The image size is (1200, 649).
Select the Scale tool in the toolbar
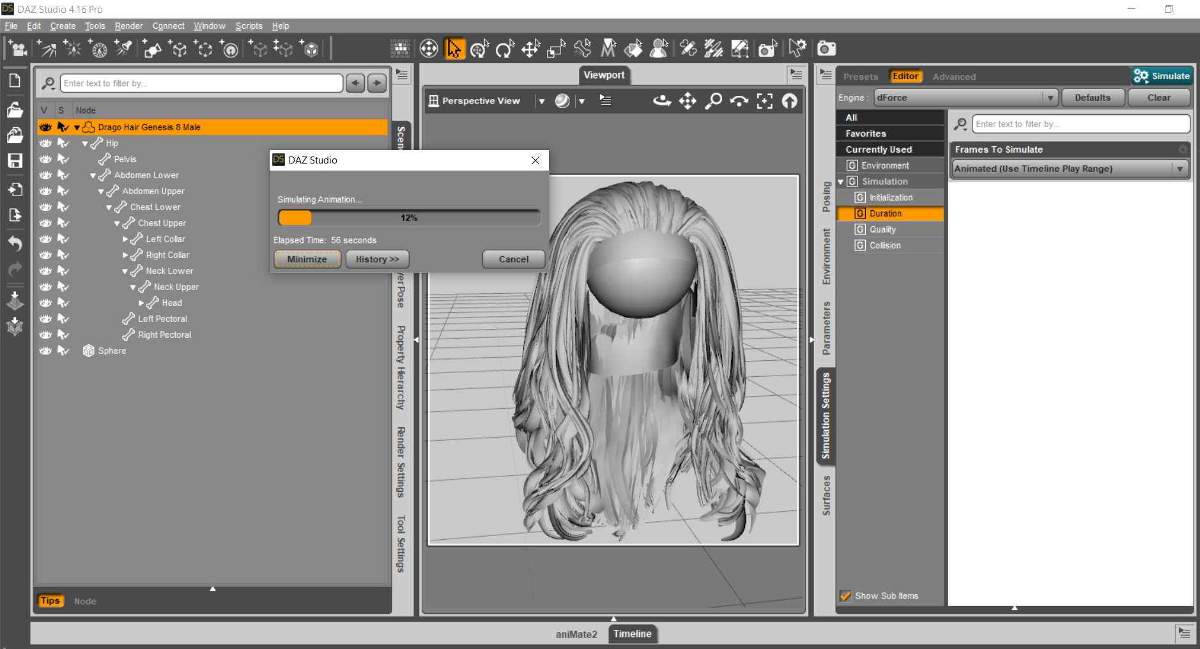[x=556, y=49]
